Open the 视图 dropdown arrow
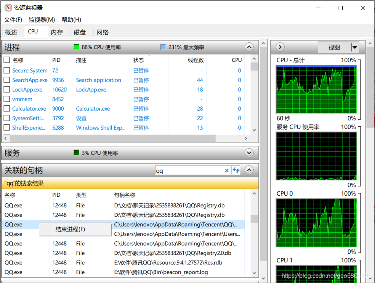The height and width of the screenshot is (283, 375). (x=355, y=47)
